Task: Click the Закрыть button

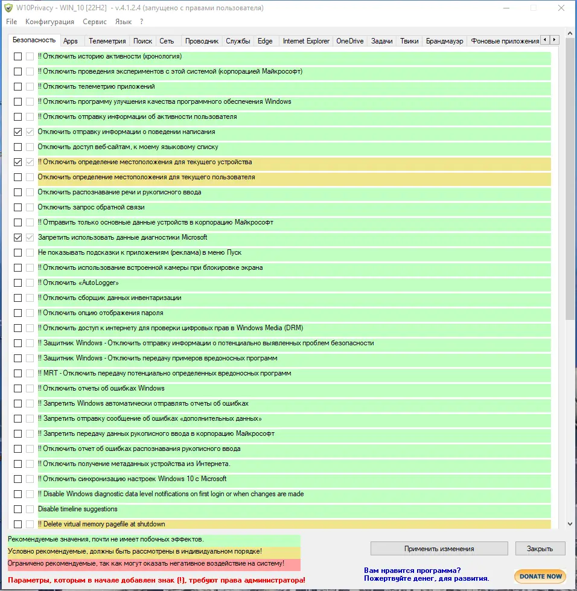Action: tap(540, 548)
